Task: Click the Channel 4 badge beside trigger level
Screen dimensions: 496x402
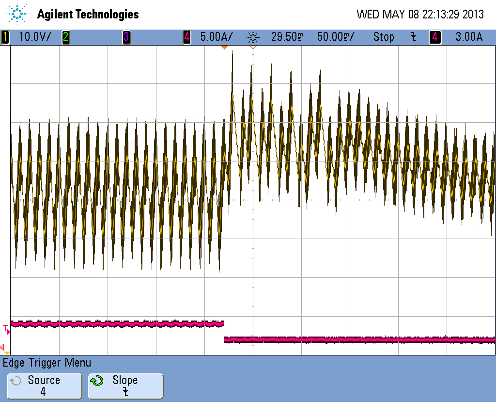Action: (434, 37)
